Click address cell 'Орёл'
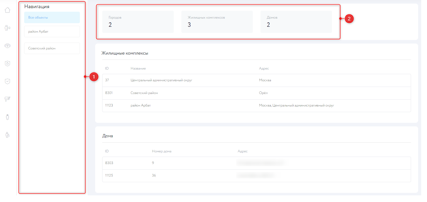This screenshot has width=427, height=202. 263,93
